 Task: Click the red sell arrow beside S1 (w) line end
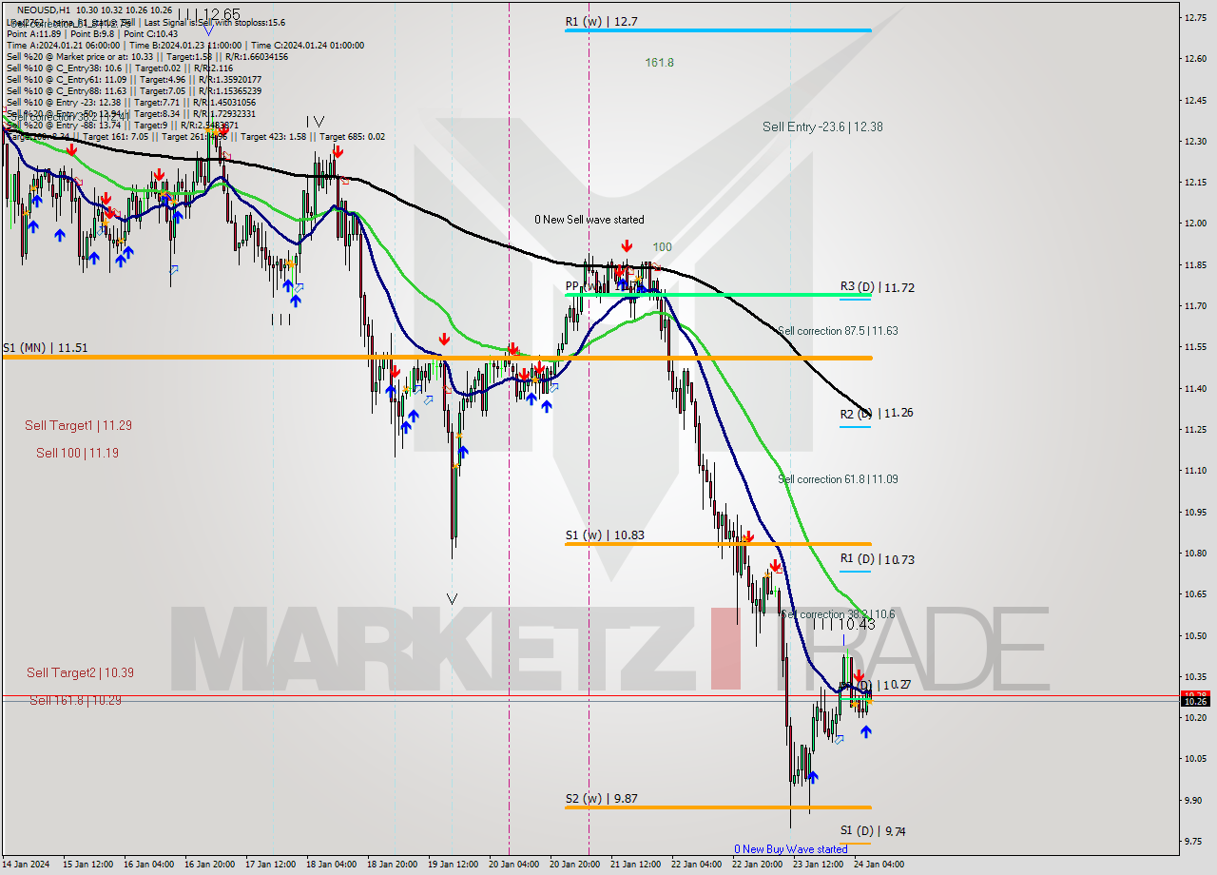click(749, 537)
